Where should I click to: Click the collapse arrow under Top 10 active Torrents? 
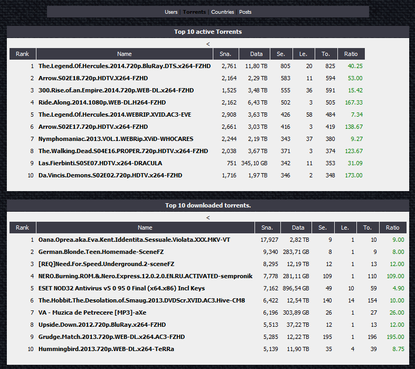pyautogui.click(x=208, y=44)
